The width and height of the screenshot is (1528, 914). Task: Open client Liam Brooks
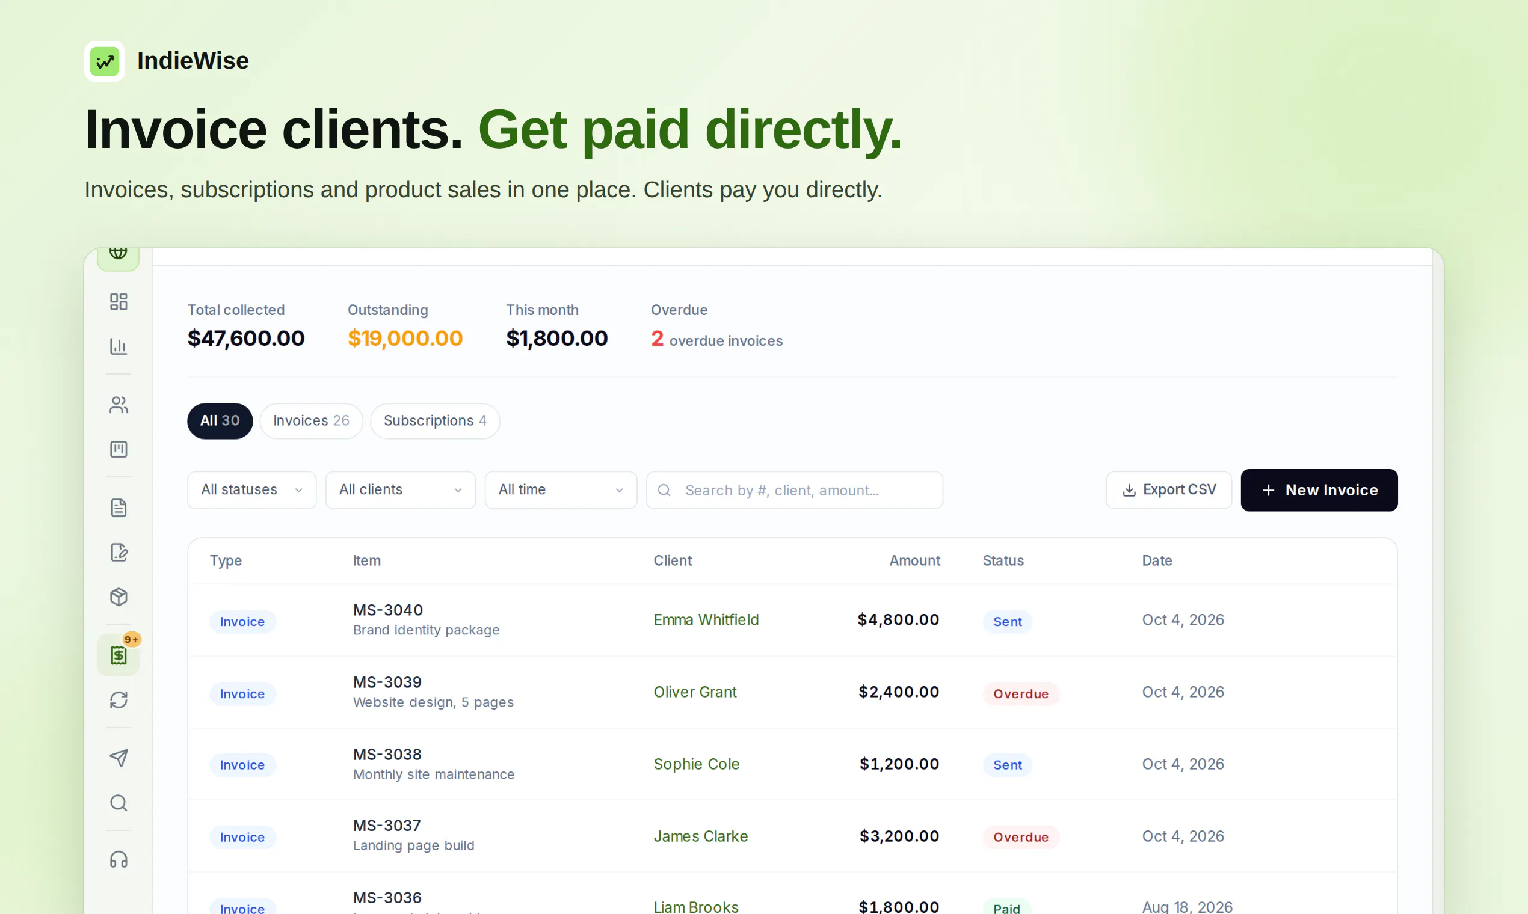(x=695, y=906)
